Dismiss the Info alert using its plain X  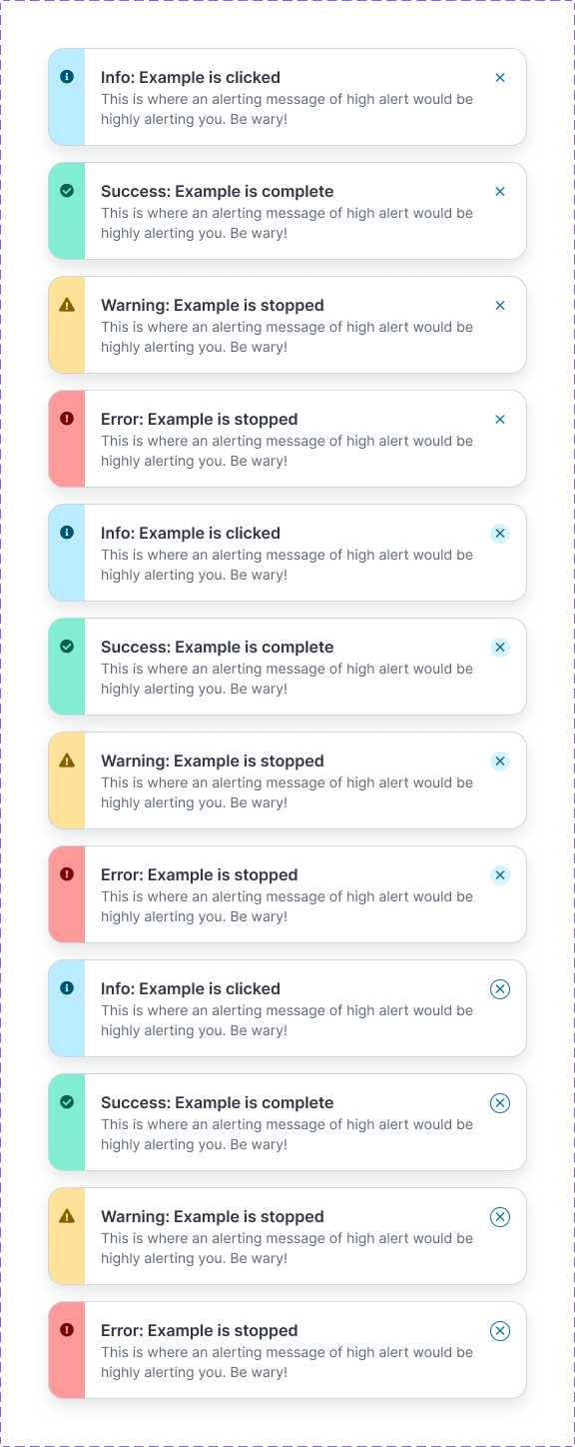(x=500, y=77)
